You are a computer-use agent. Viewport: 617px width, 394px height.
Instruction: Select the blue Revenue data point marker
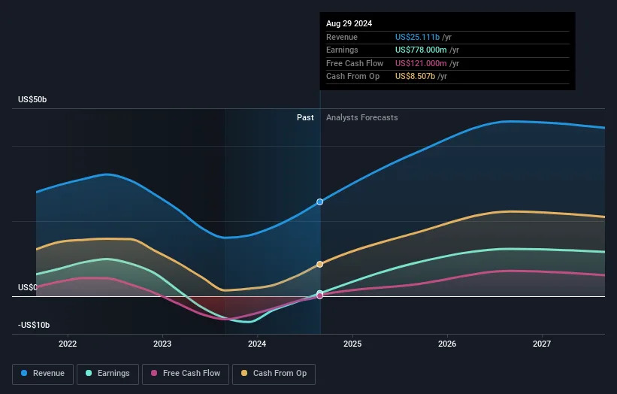[320, 202]
